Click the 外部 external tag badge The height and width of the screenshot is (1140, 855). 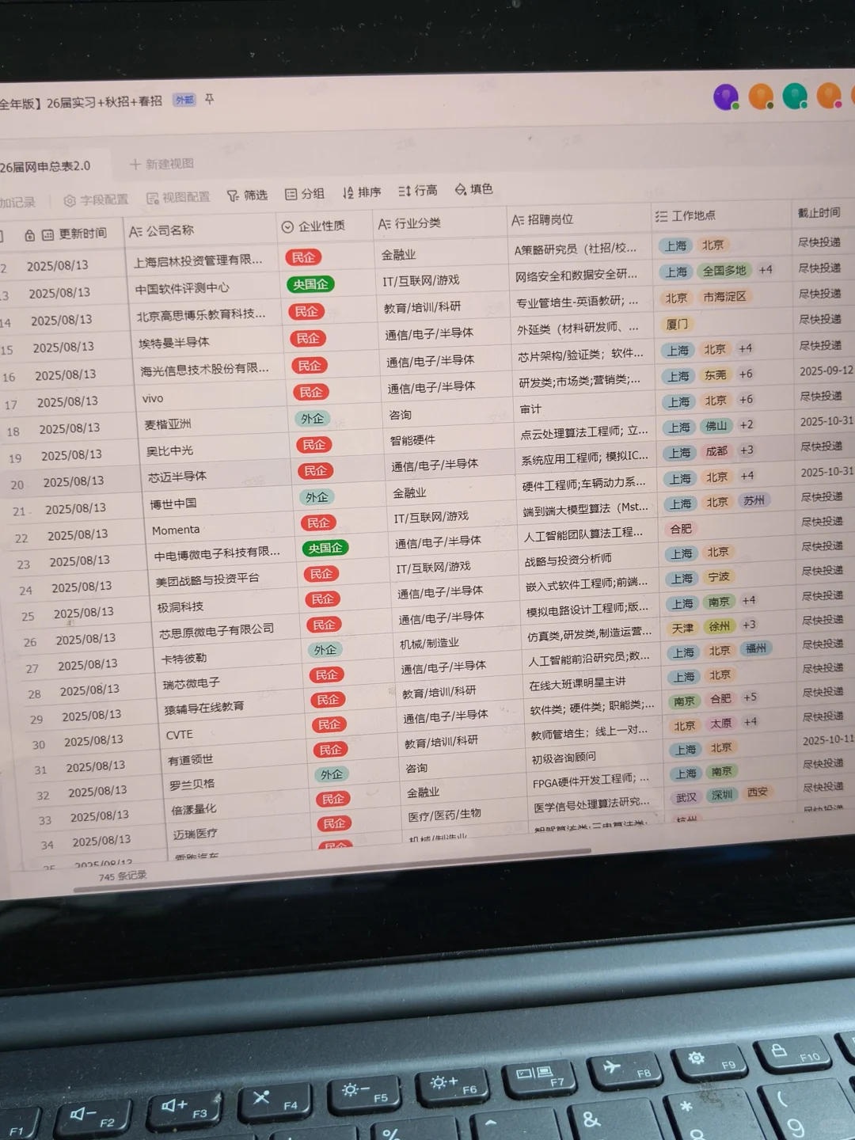184,100
